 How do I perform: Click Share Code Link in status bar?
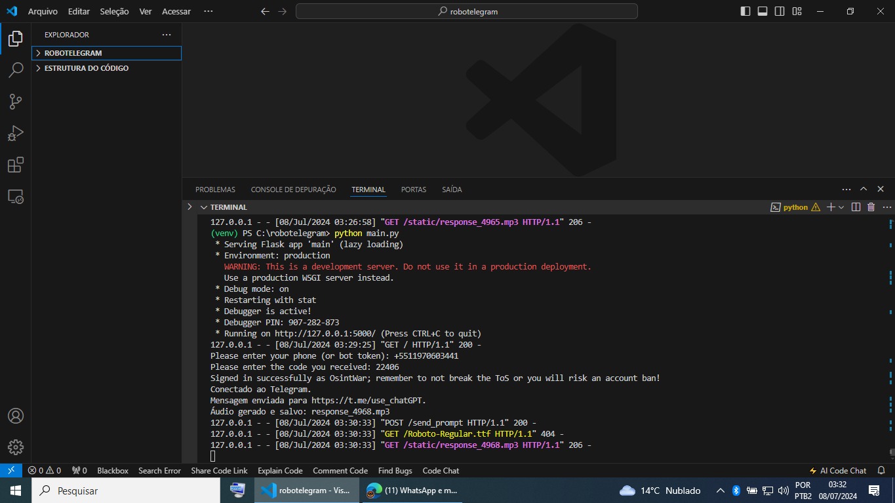[219, 470]
